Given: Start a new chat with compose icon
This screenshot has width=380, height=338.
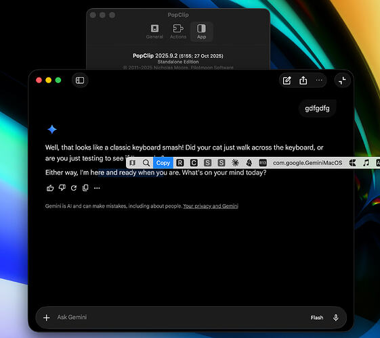Looking at the screenshot, I should pos(287,80).
